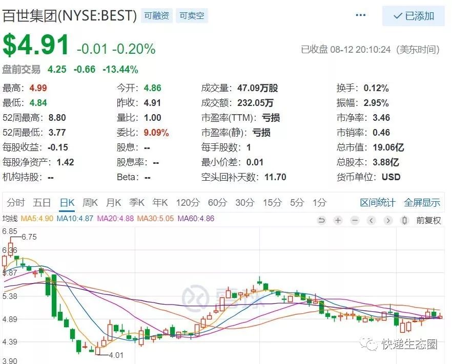The width and height of the screenshot is (452, 364).
Task: Toggle off the 已添加 watchlist status
Action: (413, 16)
